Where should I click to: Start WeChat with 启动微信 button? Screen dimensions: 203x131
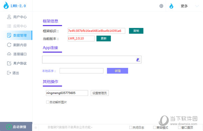[x=16, y=127]
